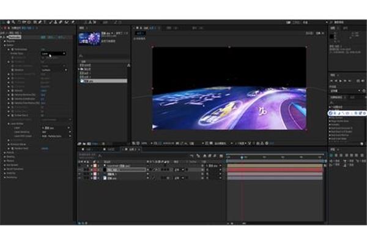Screen dimensions: 367x245
Task: Expand the Rendering group in Effect Controls
Action: 5,178
